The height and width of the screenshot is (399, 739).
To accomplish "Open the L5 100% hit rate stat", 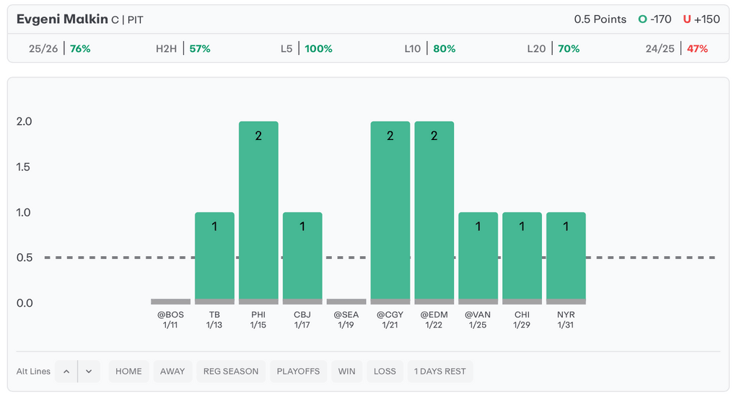I will pos(307,49).
